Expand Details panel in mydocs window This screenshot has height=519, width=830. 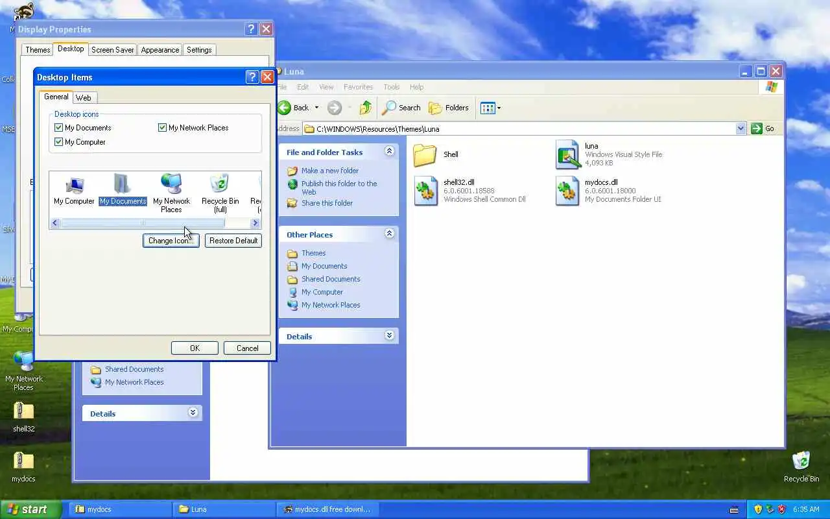(193, 413)
